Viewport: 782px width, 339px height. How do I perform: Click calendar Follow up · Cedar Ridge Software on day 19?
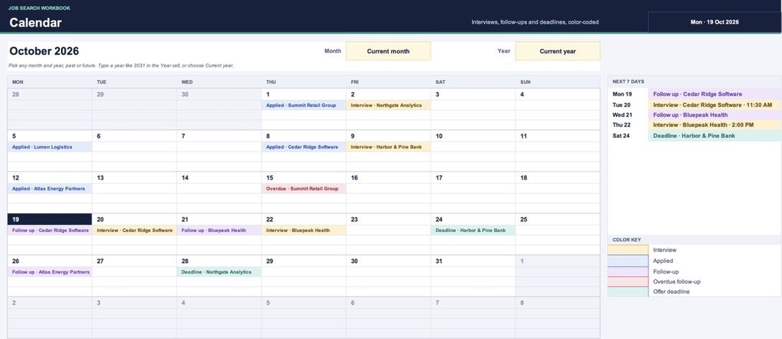[50, 231]
